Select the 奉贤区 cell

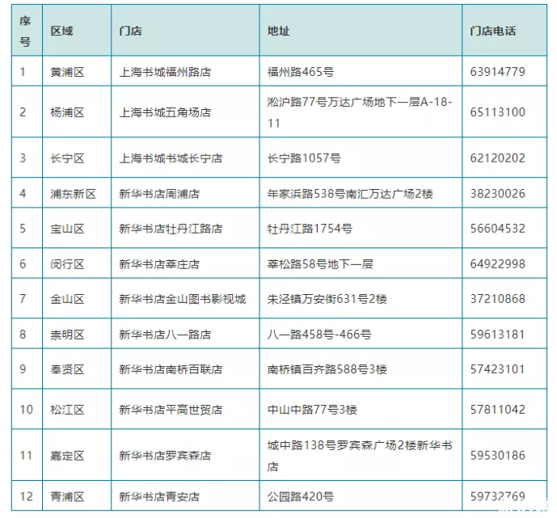[x=77, y=368]
